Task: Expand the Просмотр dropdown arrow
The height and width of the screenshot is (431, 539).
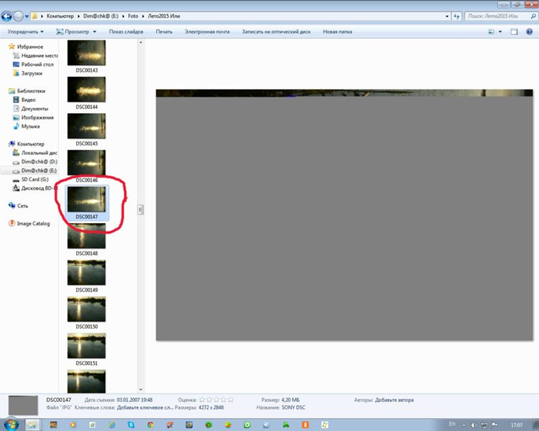Action: pyautogui.click(x=94, y=32)
